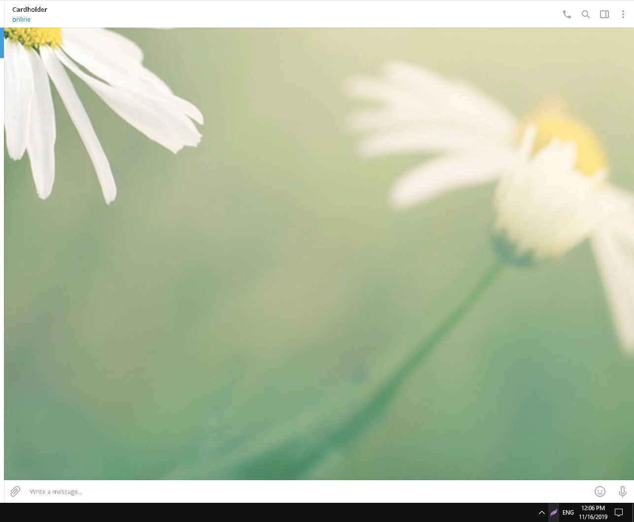Open the emoji picker
The height and width of the screenshot is (522, 634).
click(x=600, y=491)
